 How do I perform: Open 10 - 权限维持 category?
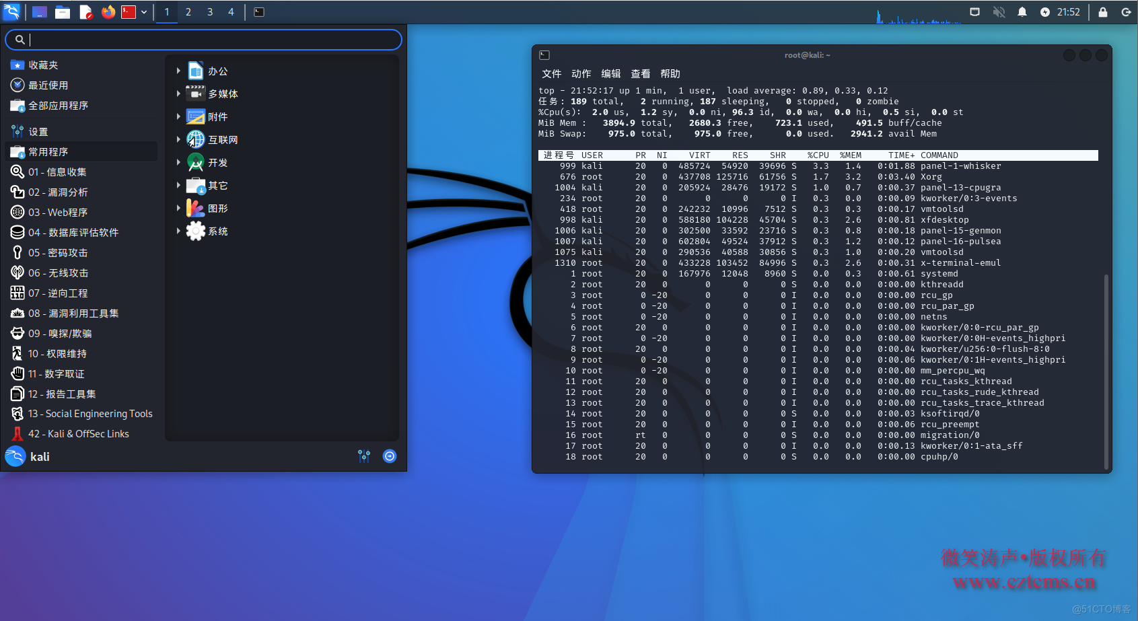click(81, 354)
